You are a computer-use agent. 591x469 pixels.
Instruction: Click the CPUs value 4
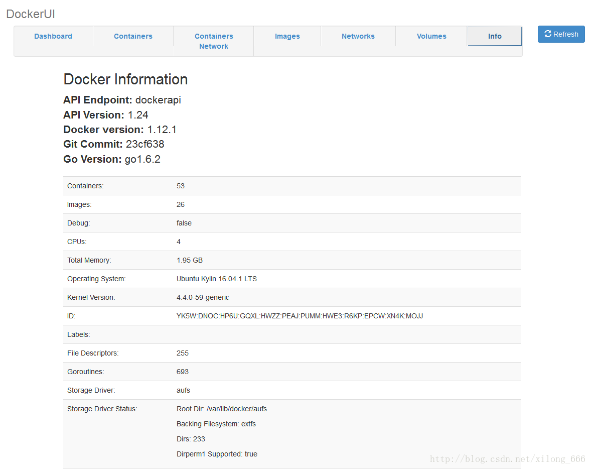[179, 242]
